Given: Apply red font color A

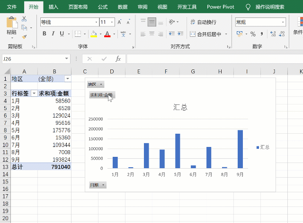Looking at the screenshot, I should pyautogui.click(x=107, y=34).
